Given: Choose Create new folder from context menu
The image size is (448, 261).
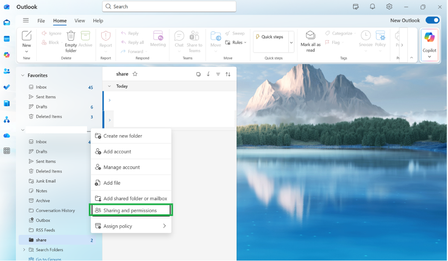Looking at the screenshot, I should 131,136.
